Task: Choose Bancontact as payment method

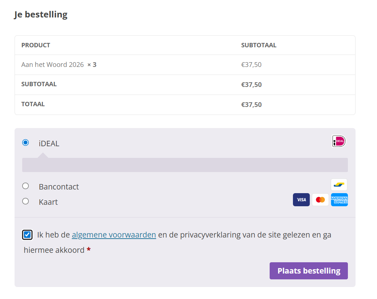Action: (x=25, y=186)
